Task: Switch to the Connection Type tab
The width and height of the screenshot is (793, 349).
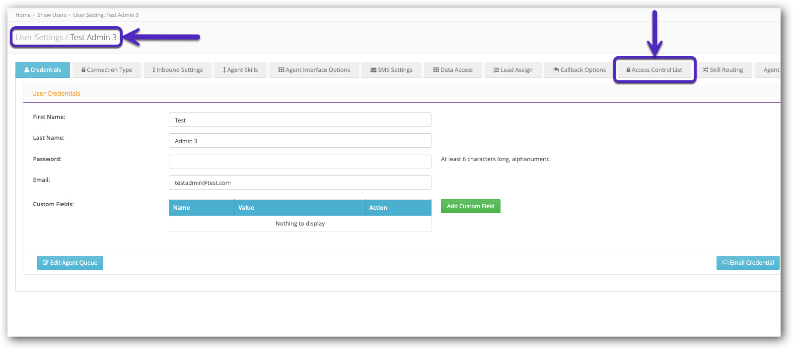Action: 107,70
